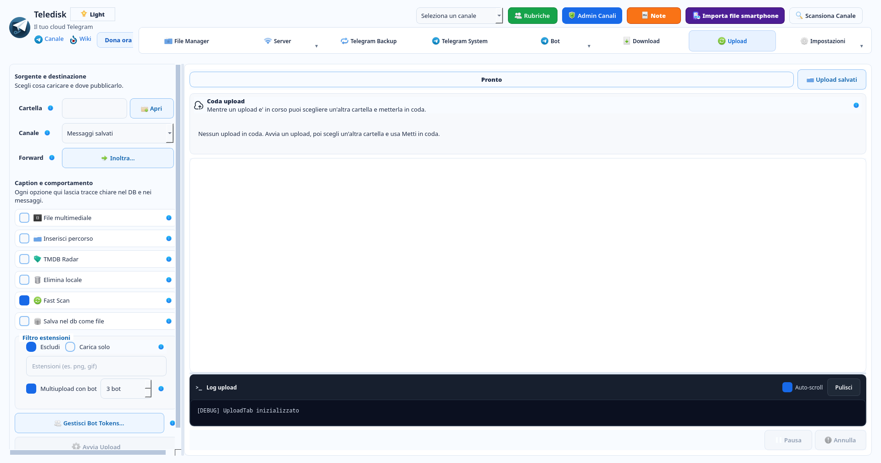Screen dimensions: 881x463
Task: Click the Coda upload cloud icon
Action: pyautogui.click(x=199, y=106)
